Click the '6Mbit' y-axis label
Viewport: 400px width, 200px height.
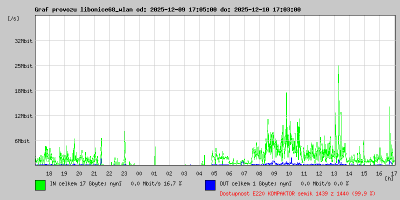point(22,141)
